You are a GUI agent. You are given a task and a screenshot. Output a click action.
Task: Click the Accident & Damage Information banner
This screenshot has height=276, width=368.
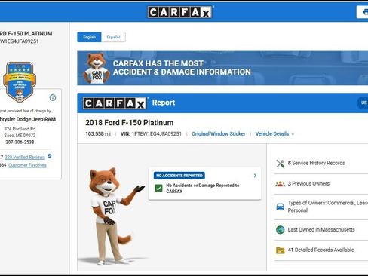coord(222,68)
